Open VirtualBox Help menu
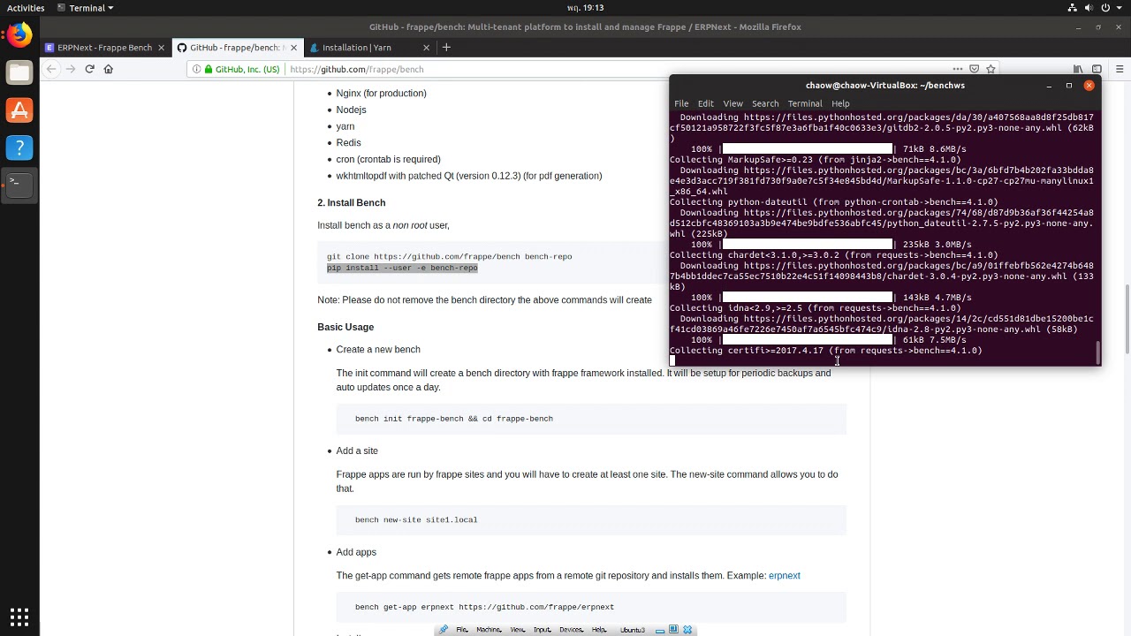 599,630
